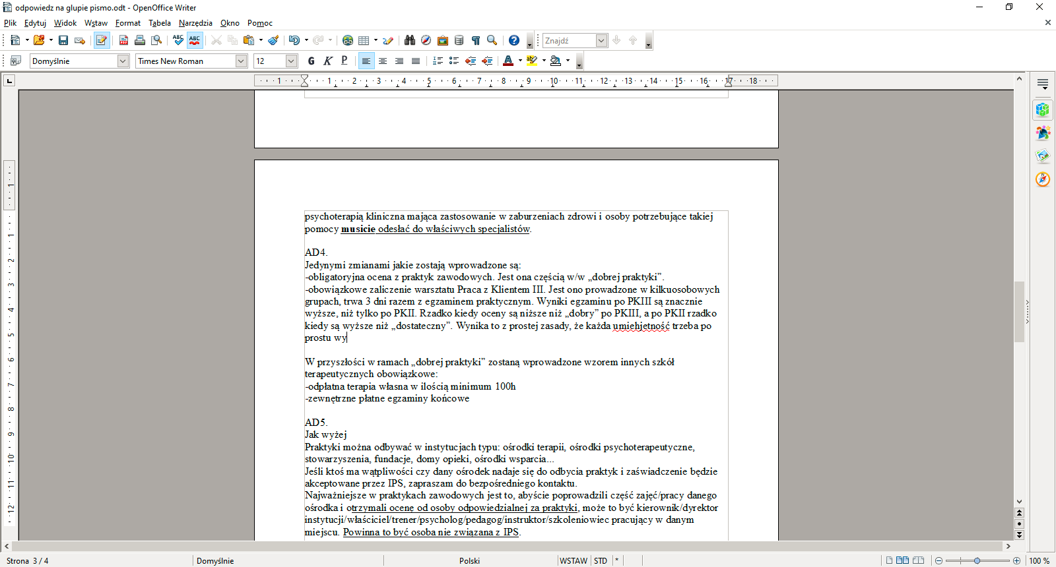The height and width of the screenshot is (567, 1056).
Task: Set paragraph alignment to left
Action: tap(366, 61)
